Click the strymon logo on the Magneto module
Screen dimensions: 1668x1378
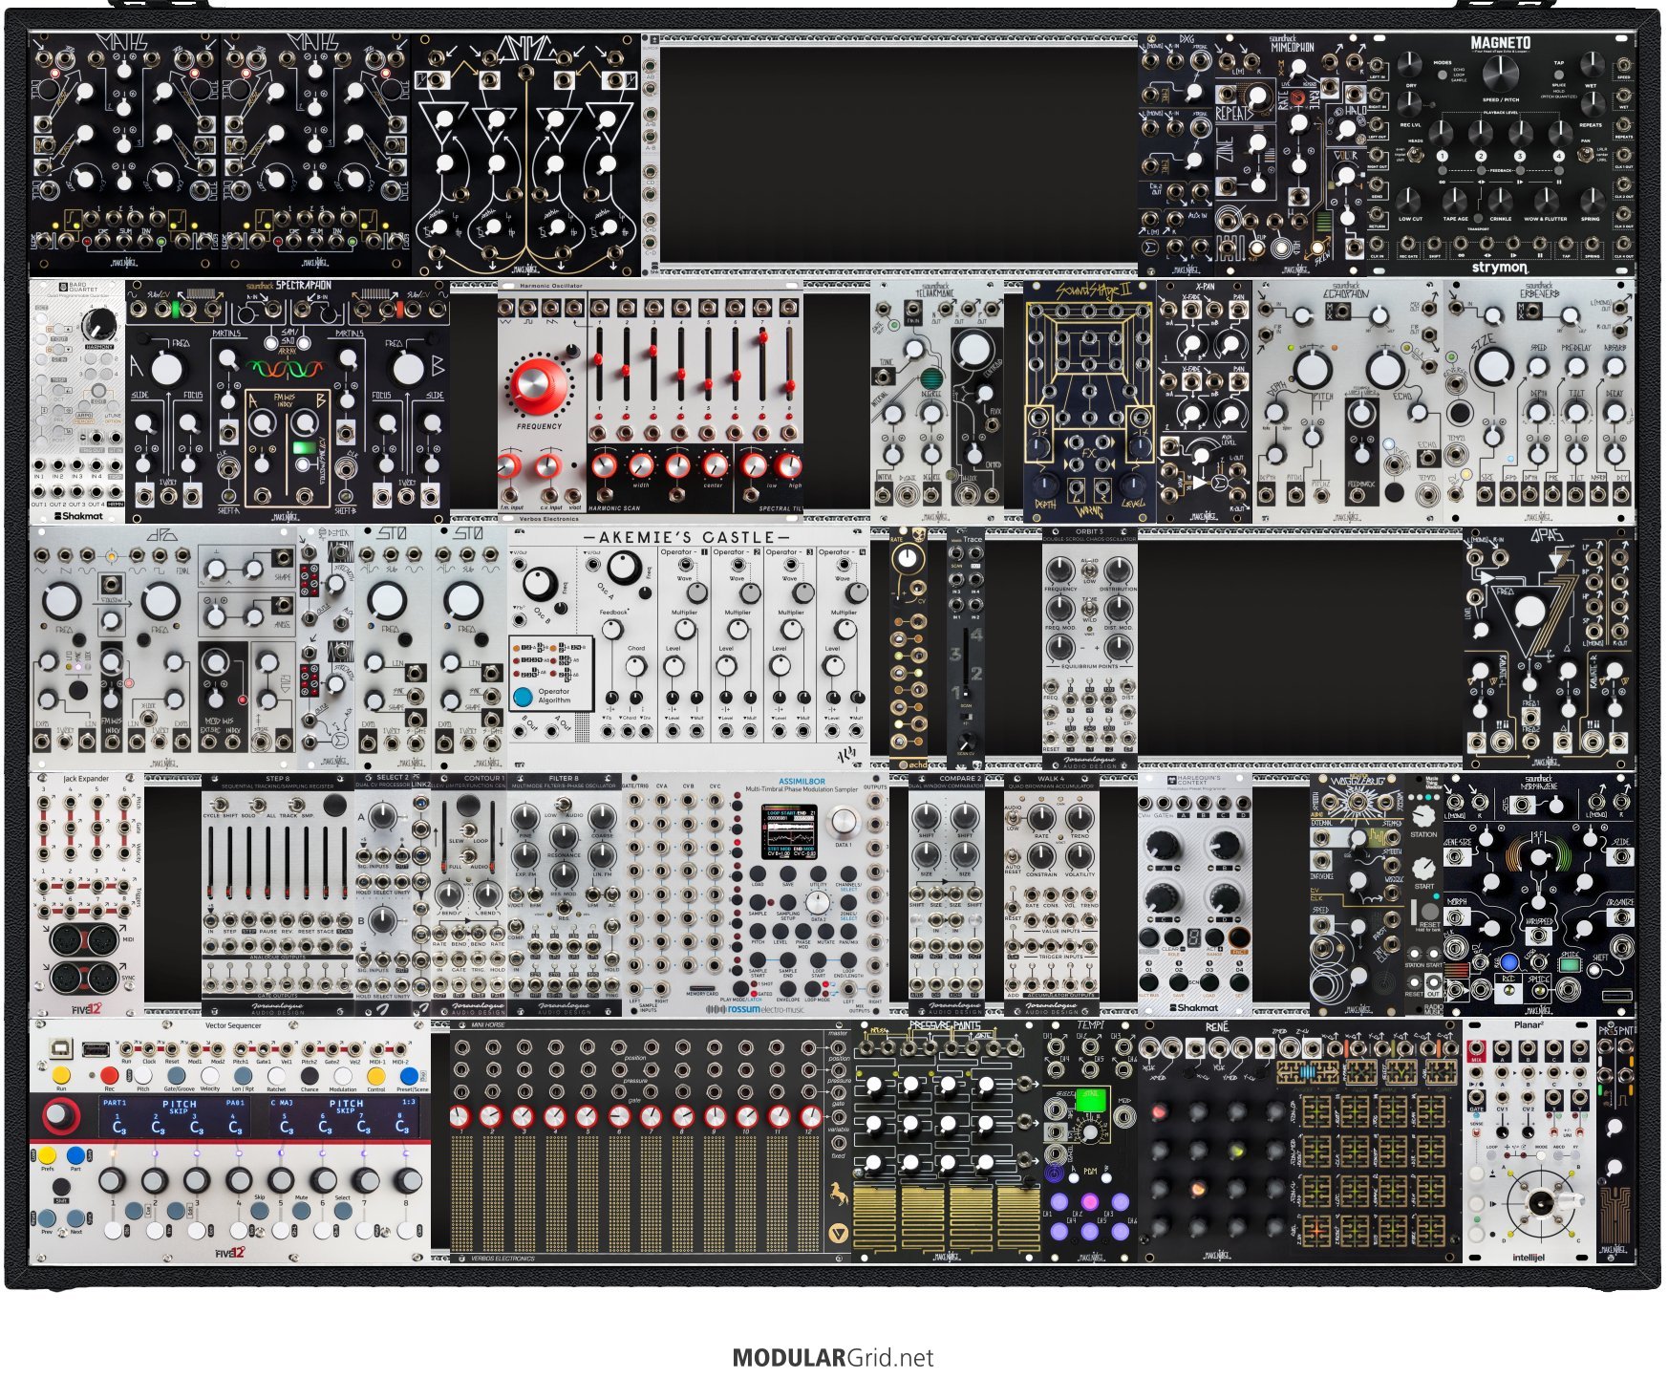click(x=1499, y=268)
